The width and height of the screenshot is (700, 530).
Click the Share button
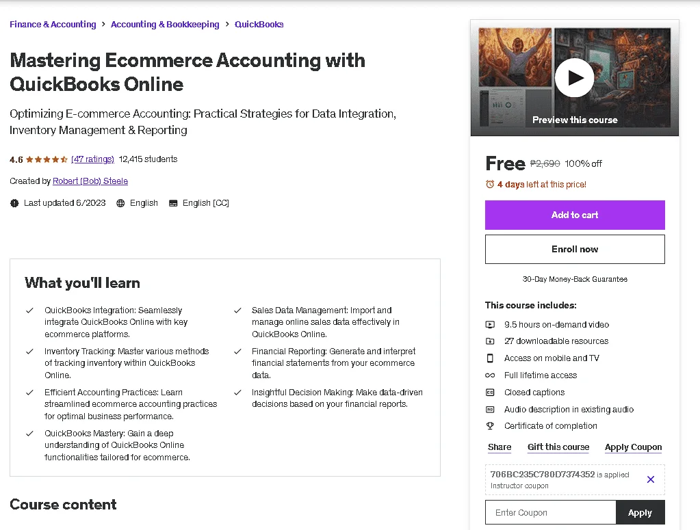pyautogui.click(x=499, y=447)
